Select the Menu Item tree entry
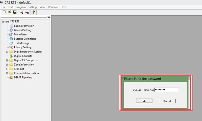The height and width of the screenshot is (121, 202). point(20,35)
